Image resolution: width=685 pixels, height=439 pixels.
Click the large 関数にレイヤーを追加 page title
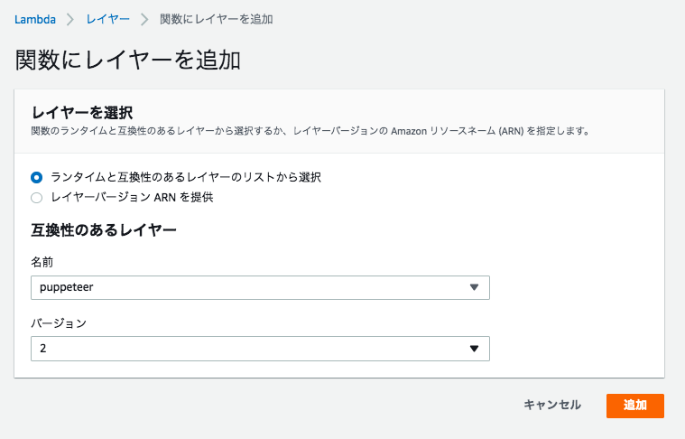click(x=127, y=60)
